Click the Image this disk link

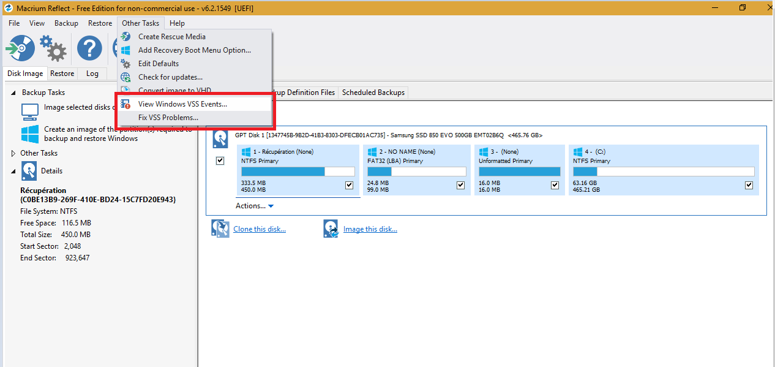pos(370,229)
